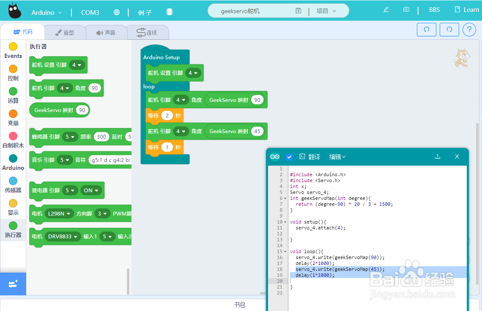Switch to the 代码 tab
Image resolution: width=482 pixels, height=311 pixels.
point(23,32)
